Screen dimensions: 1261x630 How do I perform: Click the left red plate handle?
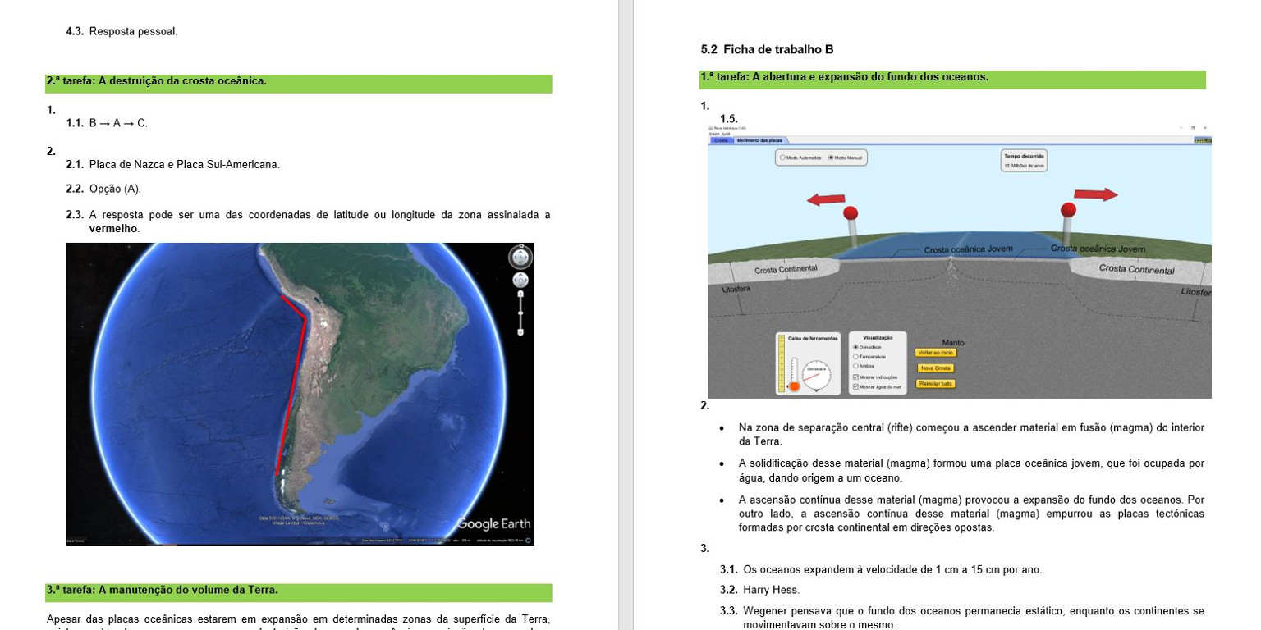click(x=851, y=213)
